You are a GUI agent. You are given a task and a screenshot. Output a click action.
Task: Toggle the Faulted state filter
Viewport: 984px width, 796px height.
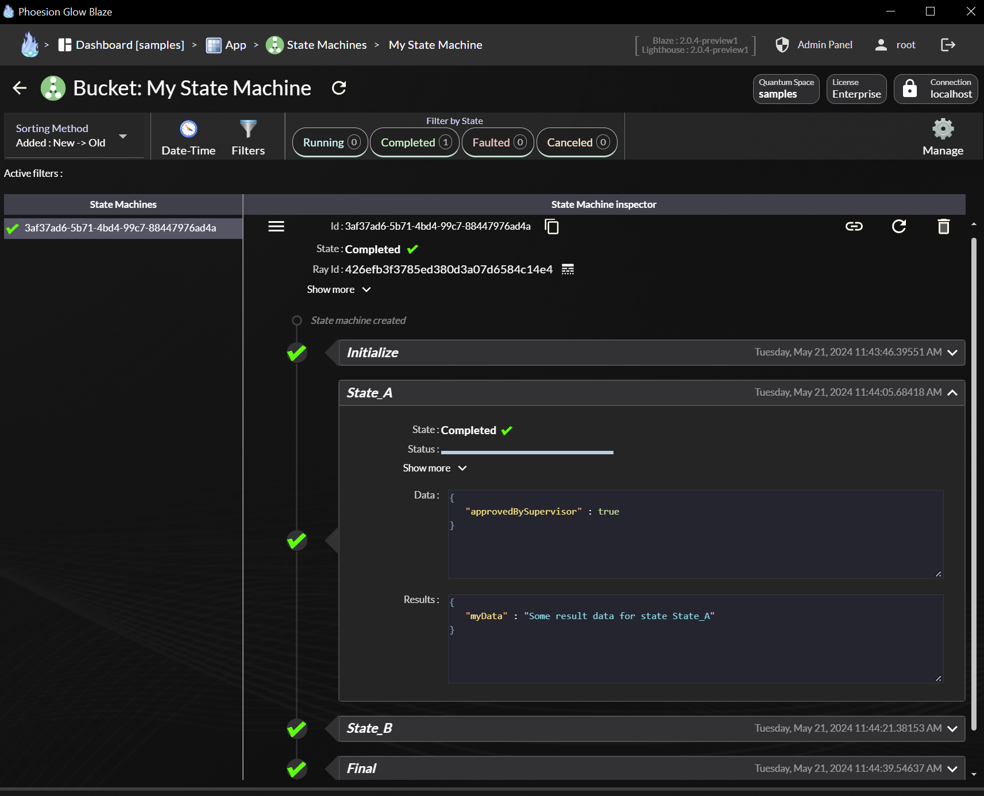coord(498,142)
